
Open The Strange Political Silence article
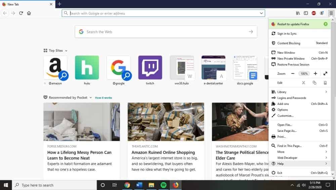[x=240, y=141]
